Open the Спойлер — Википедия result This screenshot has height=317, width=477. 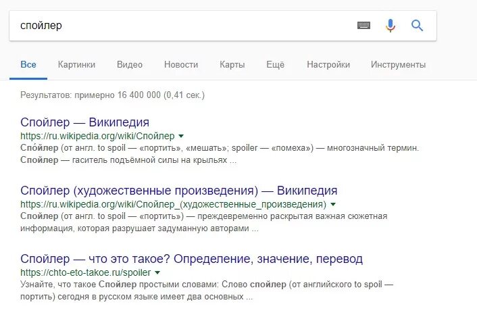[85, 122]
